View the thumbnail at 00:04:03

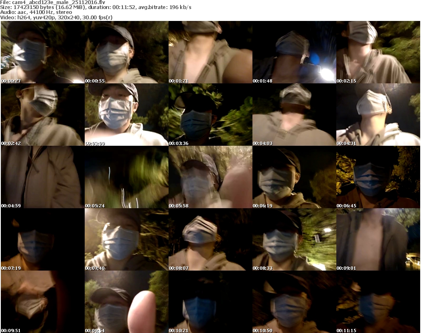click(x=294, y=115)
